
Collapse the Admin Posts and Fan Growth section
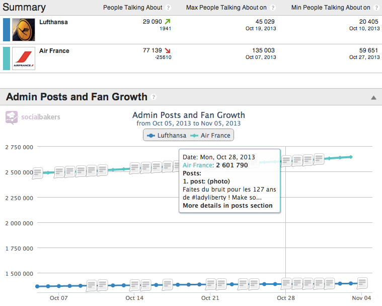point(373,98)
